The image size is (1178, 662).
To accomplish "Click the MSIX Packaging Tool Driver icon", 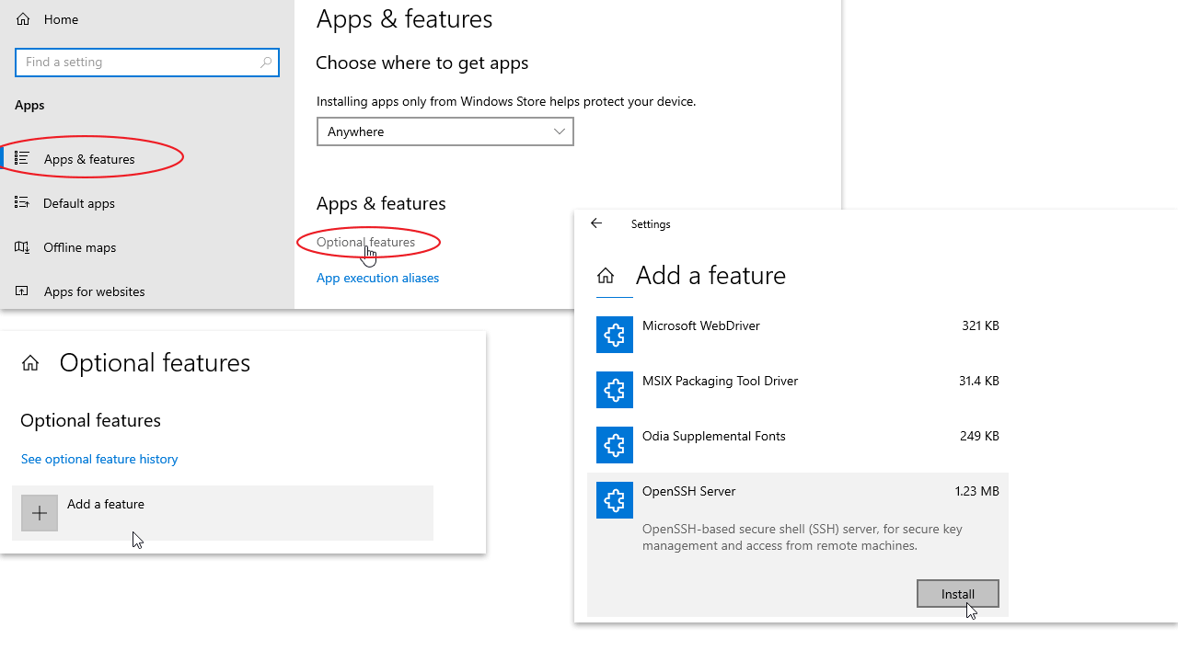I will (615, 390).
